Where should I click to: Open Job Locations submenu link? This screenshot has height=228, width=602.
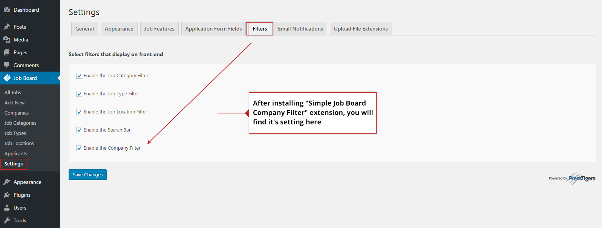19,143
